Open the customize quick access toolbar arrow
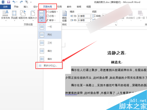The height and width of the screenshot is (110, 147). 31,2
